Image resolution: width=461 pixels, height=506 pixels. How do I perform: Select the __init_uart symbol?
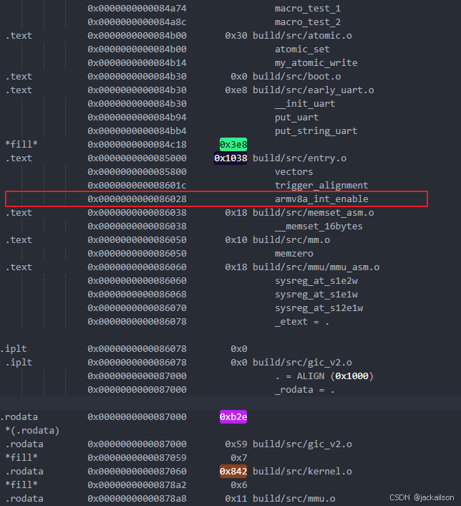click(x=305, y=104)
